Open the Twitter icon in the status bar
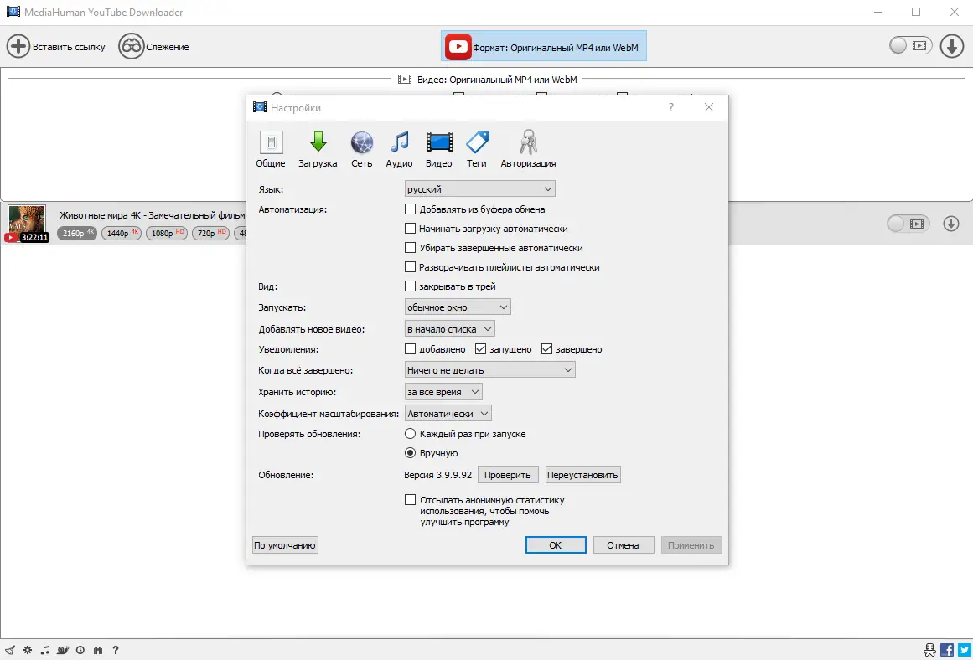The image size is (973, 660). 964,649
